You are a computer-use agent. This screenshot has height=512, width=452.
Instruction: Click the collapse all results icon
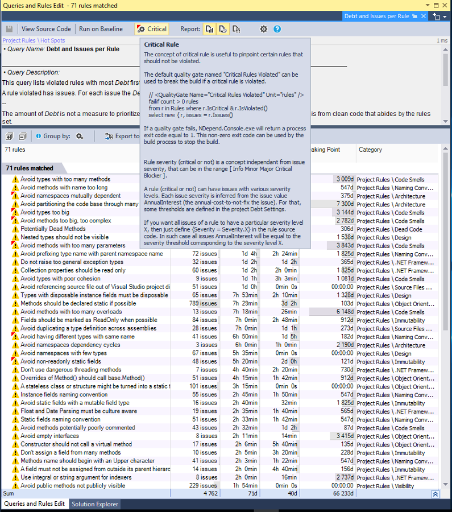[23, 137]
